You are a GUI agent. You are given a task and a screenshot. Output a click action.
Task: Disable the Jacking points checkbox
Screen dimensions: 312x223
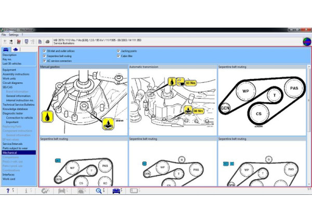pos(119,51)
